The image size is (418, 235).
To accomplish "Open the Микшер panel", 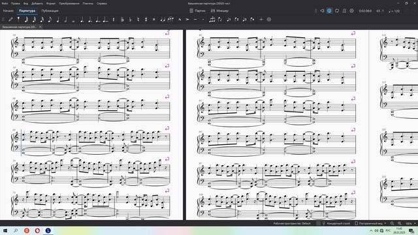I will coord(219,10).
